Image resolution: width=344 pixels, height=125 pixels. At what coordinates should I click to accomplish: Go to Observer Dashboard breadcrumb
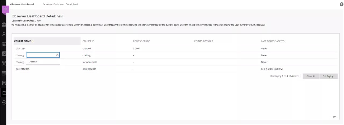point(22,5)
